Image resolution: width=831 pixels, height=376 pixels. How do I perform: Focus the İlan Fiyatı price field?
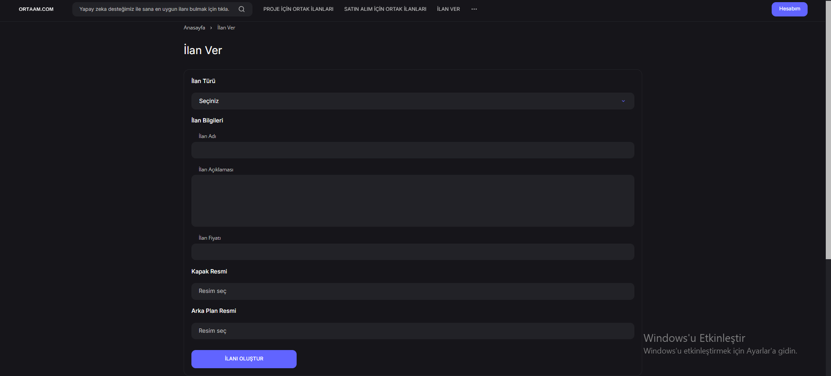pos(412,252)
